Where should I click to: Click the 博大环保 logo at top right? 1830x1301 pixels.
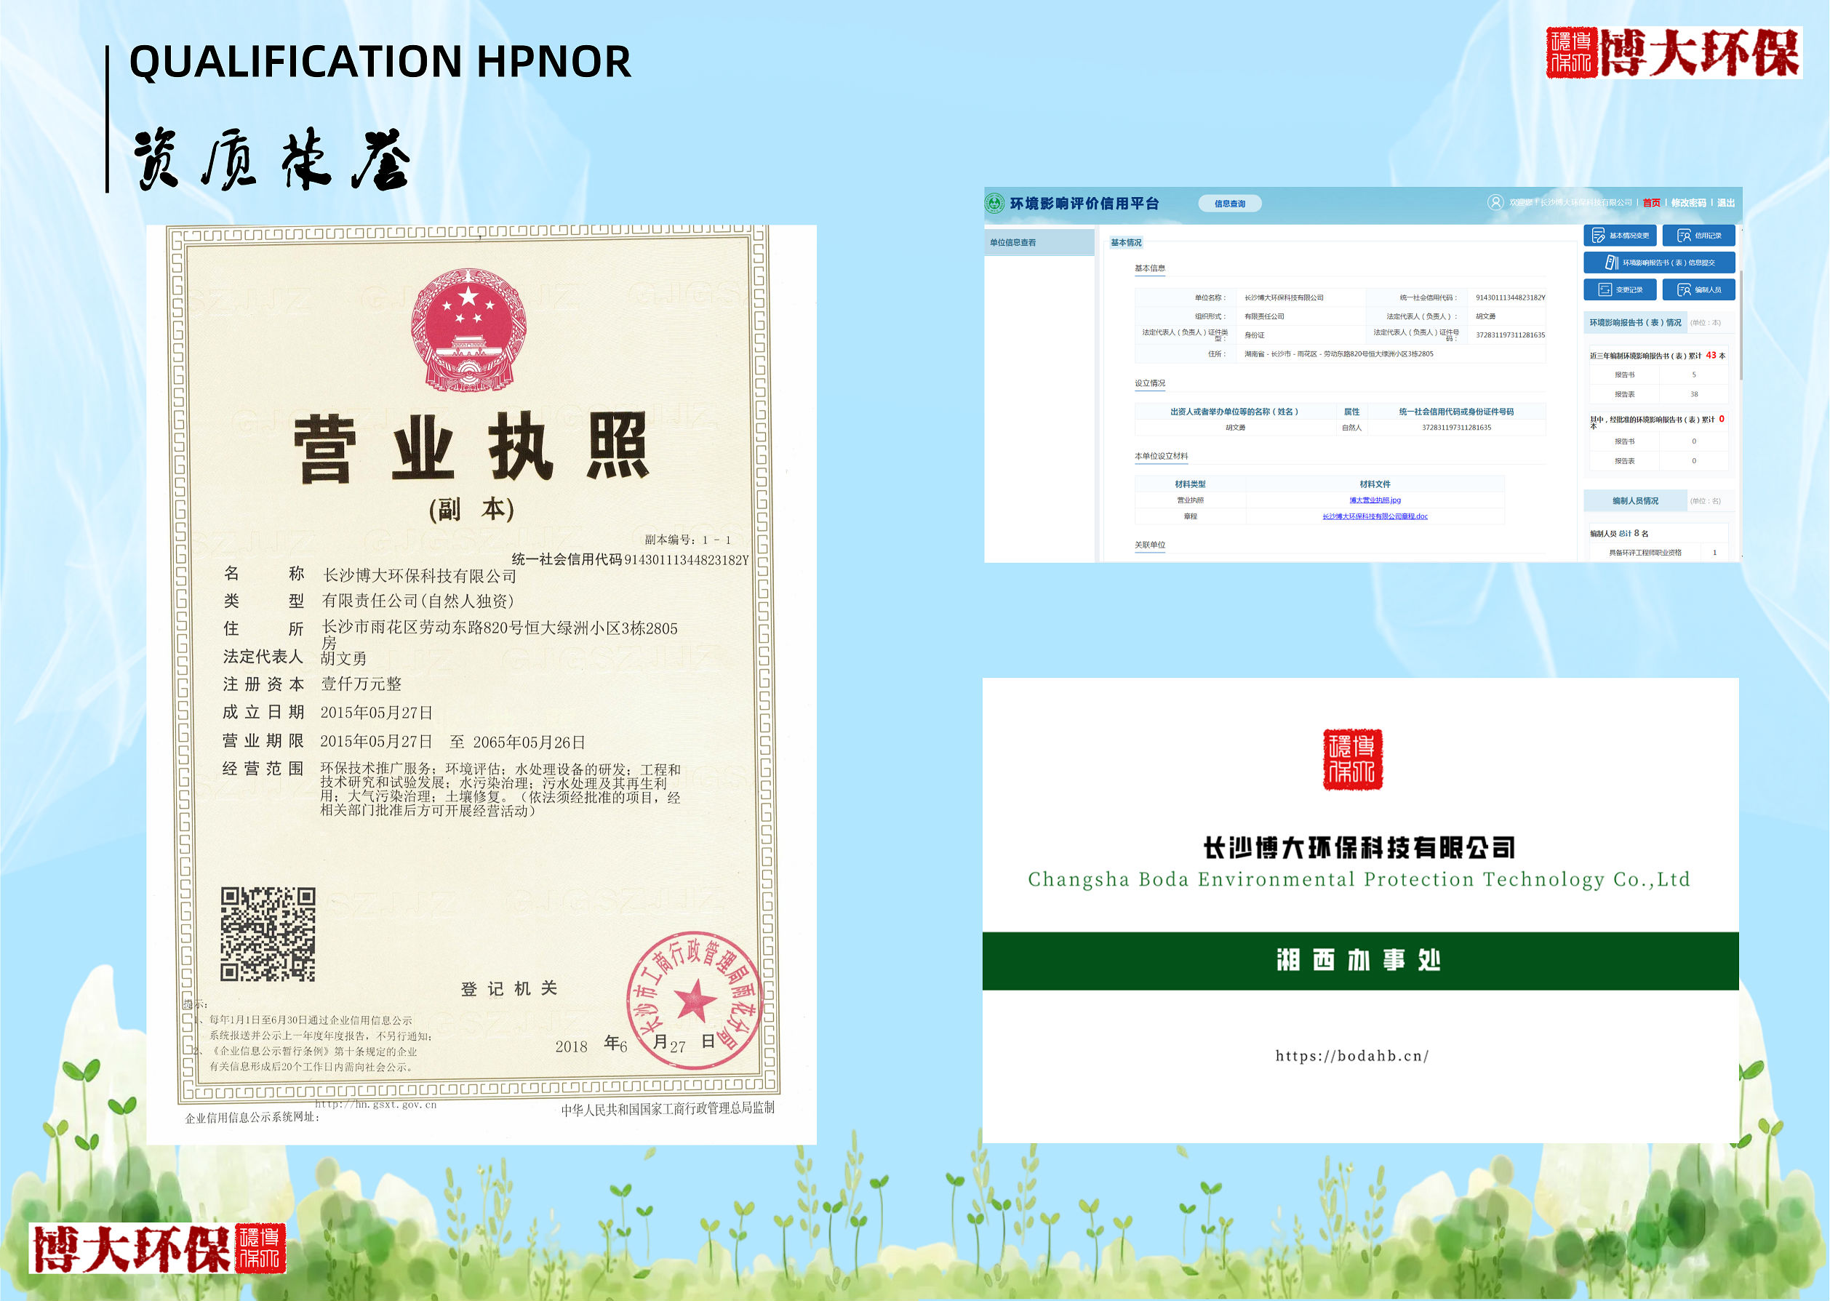[1674, 52]
